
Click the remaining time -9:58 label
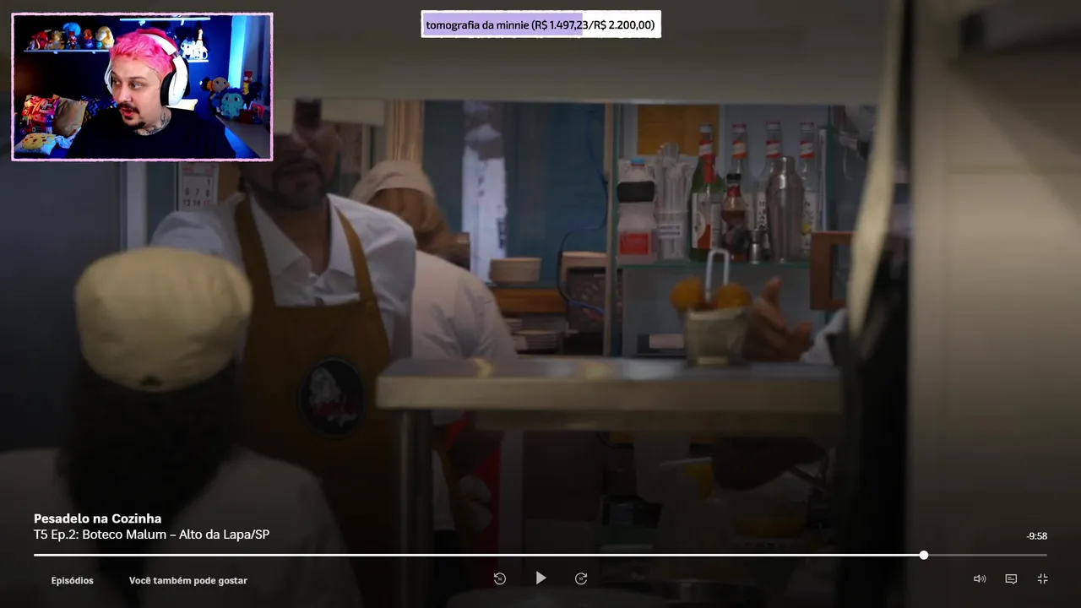point(1036,536)
